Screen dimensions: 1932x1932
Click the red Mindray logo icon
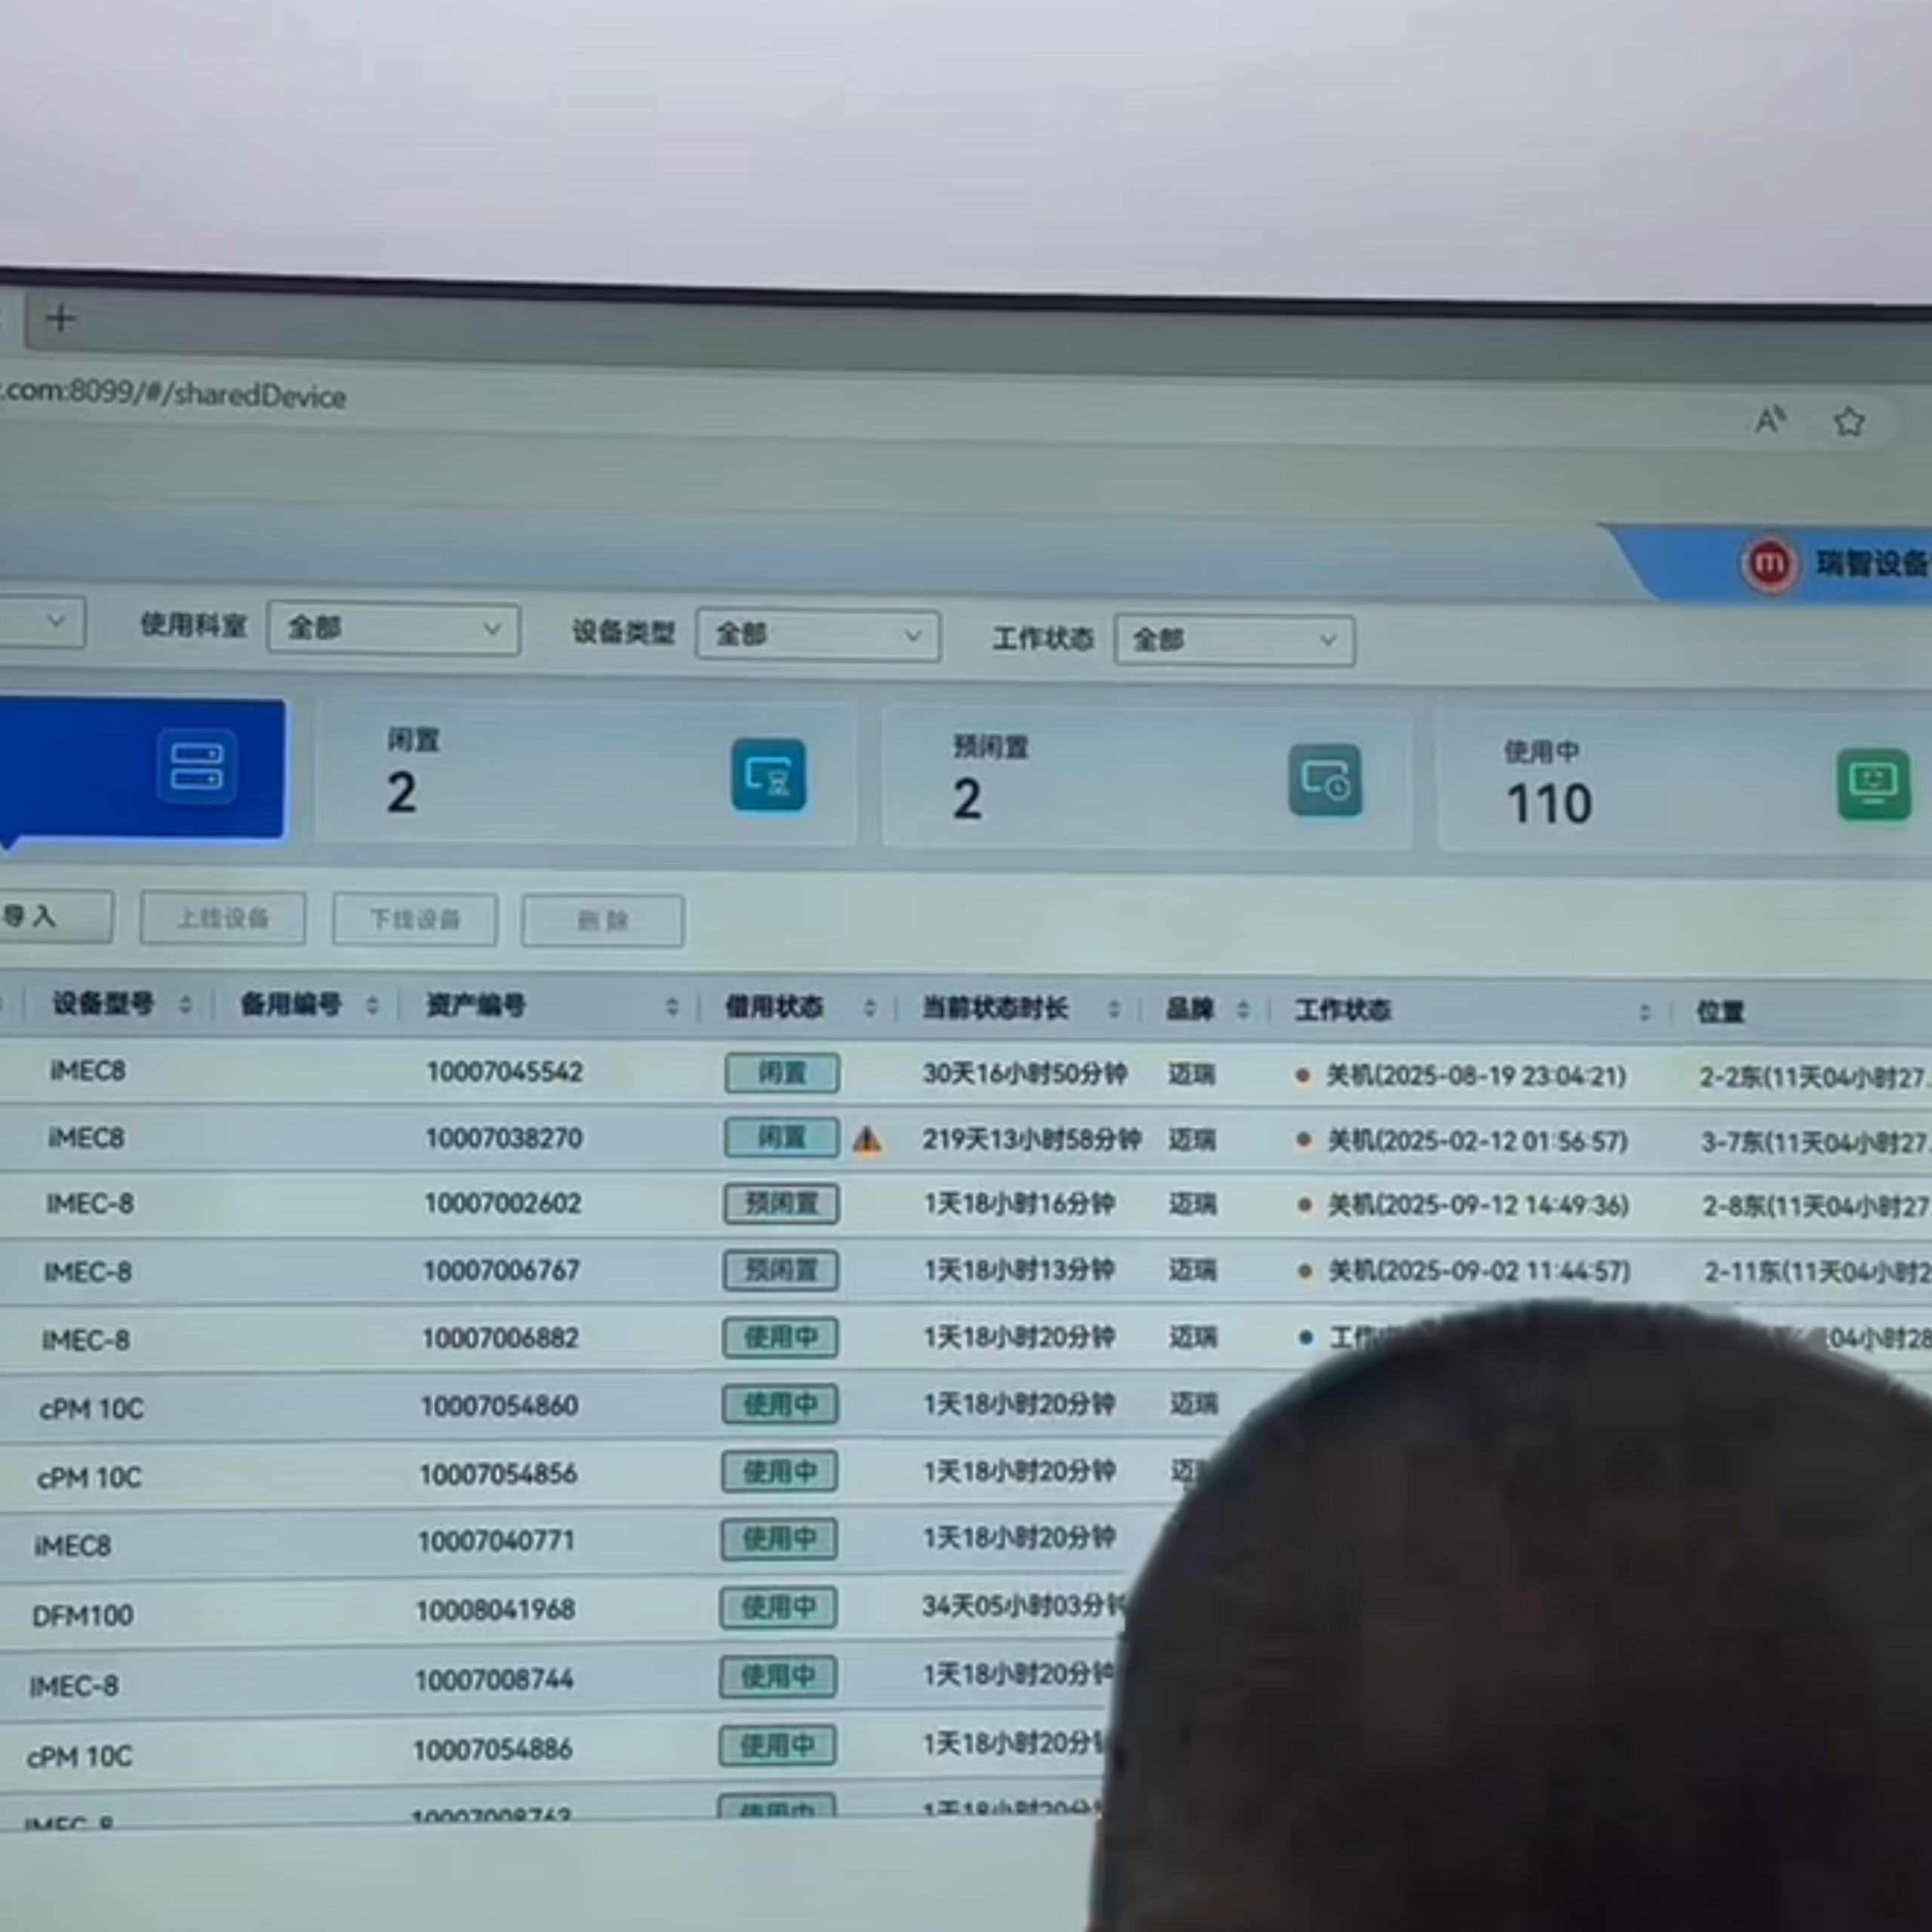pos(1769,563)
